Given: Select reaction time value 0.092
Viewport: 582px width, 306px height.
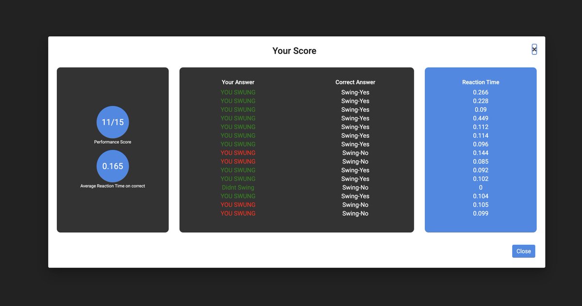Looking at the screenshot, I should [x=481, y=170].
